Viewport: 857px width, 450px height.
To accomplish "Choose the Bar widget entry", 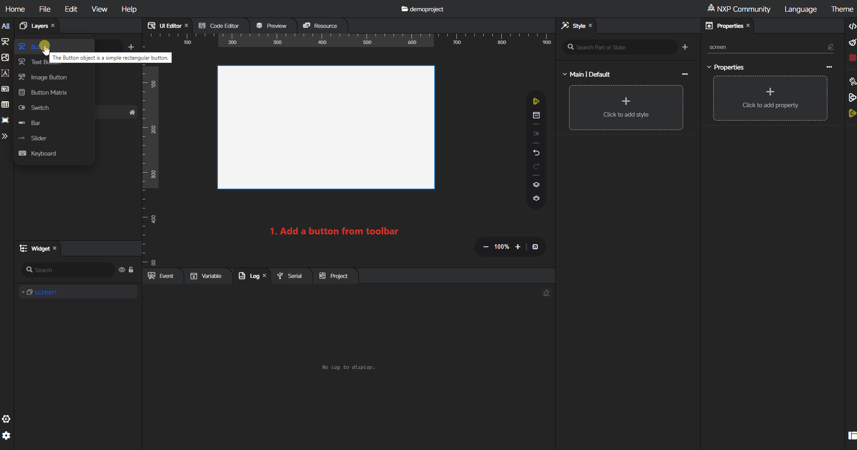I will (x=54, y=123).
